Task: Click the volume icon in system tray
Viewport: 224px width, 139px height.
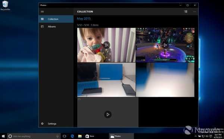Action: pyautogui.click(x=207, y=136)
